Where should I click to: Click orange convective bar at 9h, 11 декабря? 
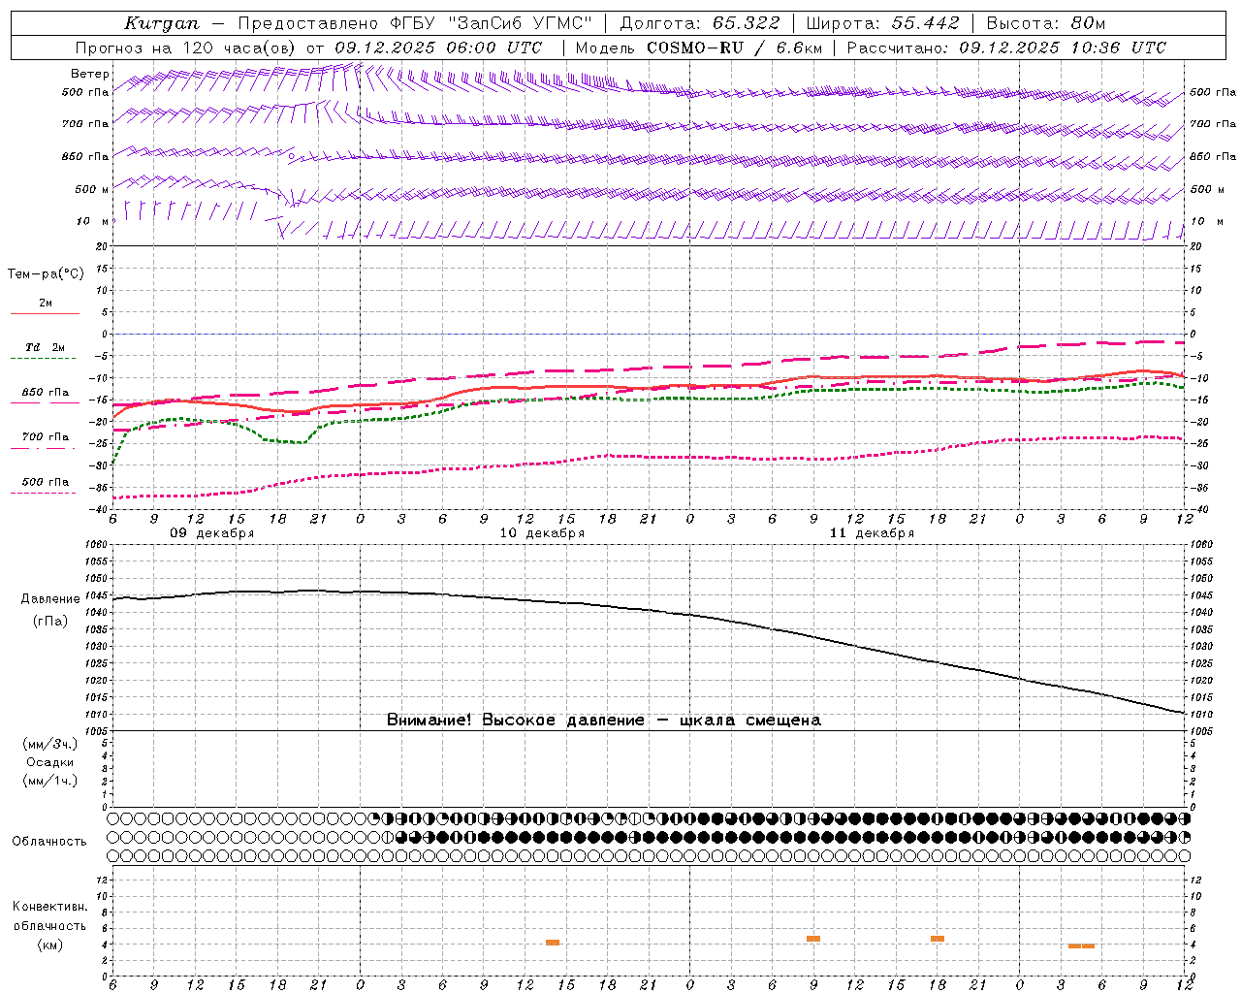tap(813, 939)
